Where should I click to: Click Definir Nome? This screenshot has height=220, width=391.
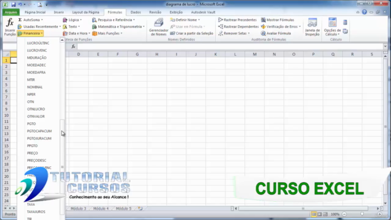[x=185, y=20]
